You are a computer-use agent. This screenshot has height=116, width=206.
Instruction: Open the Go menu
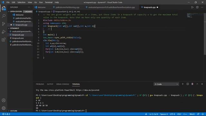pyautogui.click(x=35, y=2)
